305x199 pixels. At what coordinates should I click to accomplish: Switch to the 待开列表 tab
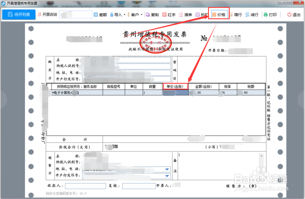[19, 14]
